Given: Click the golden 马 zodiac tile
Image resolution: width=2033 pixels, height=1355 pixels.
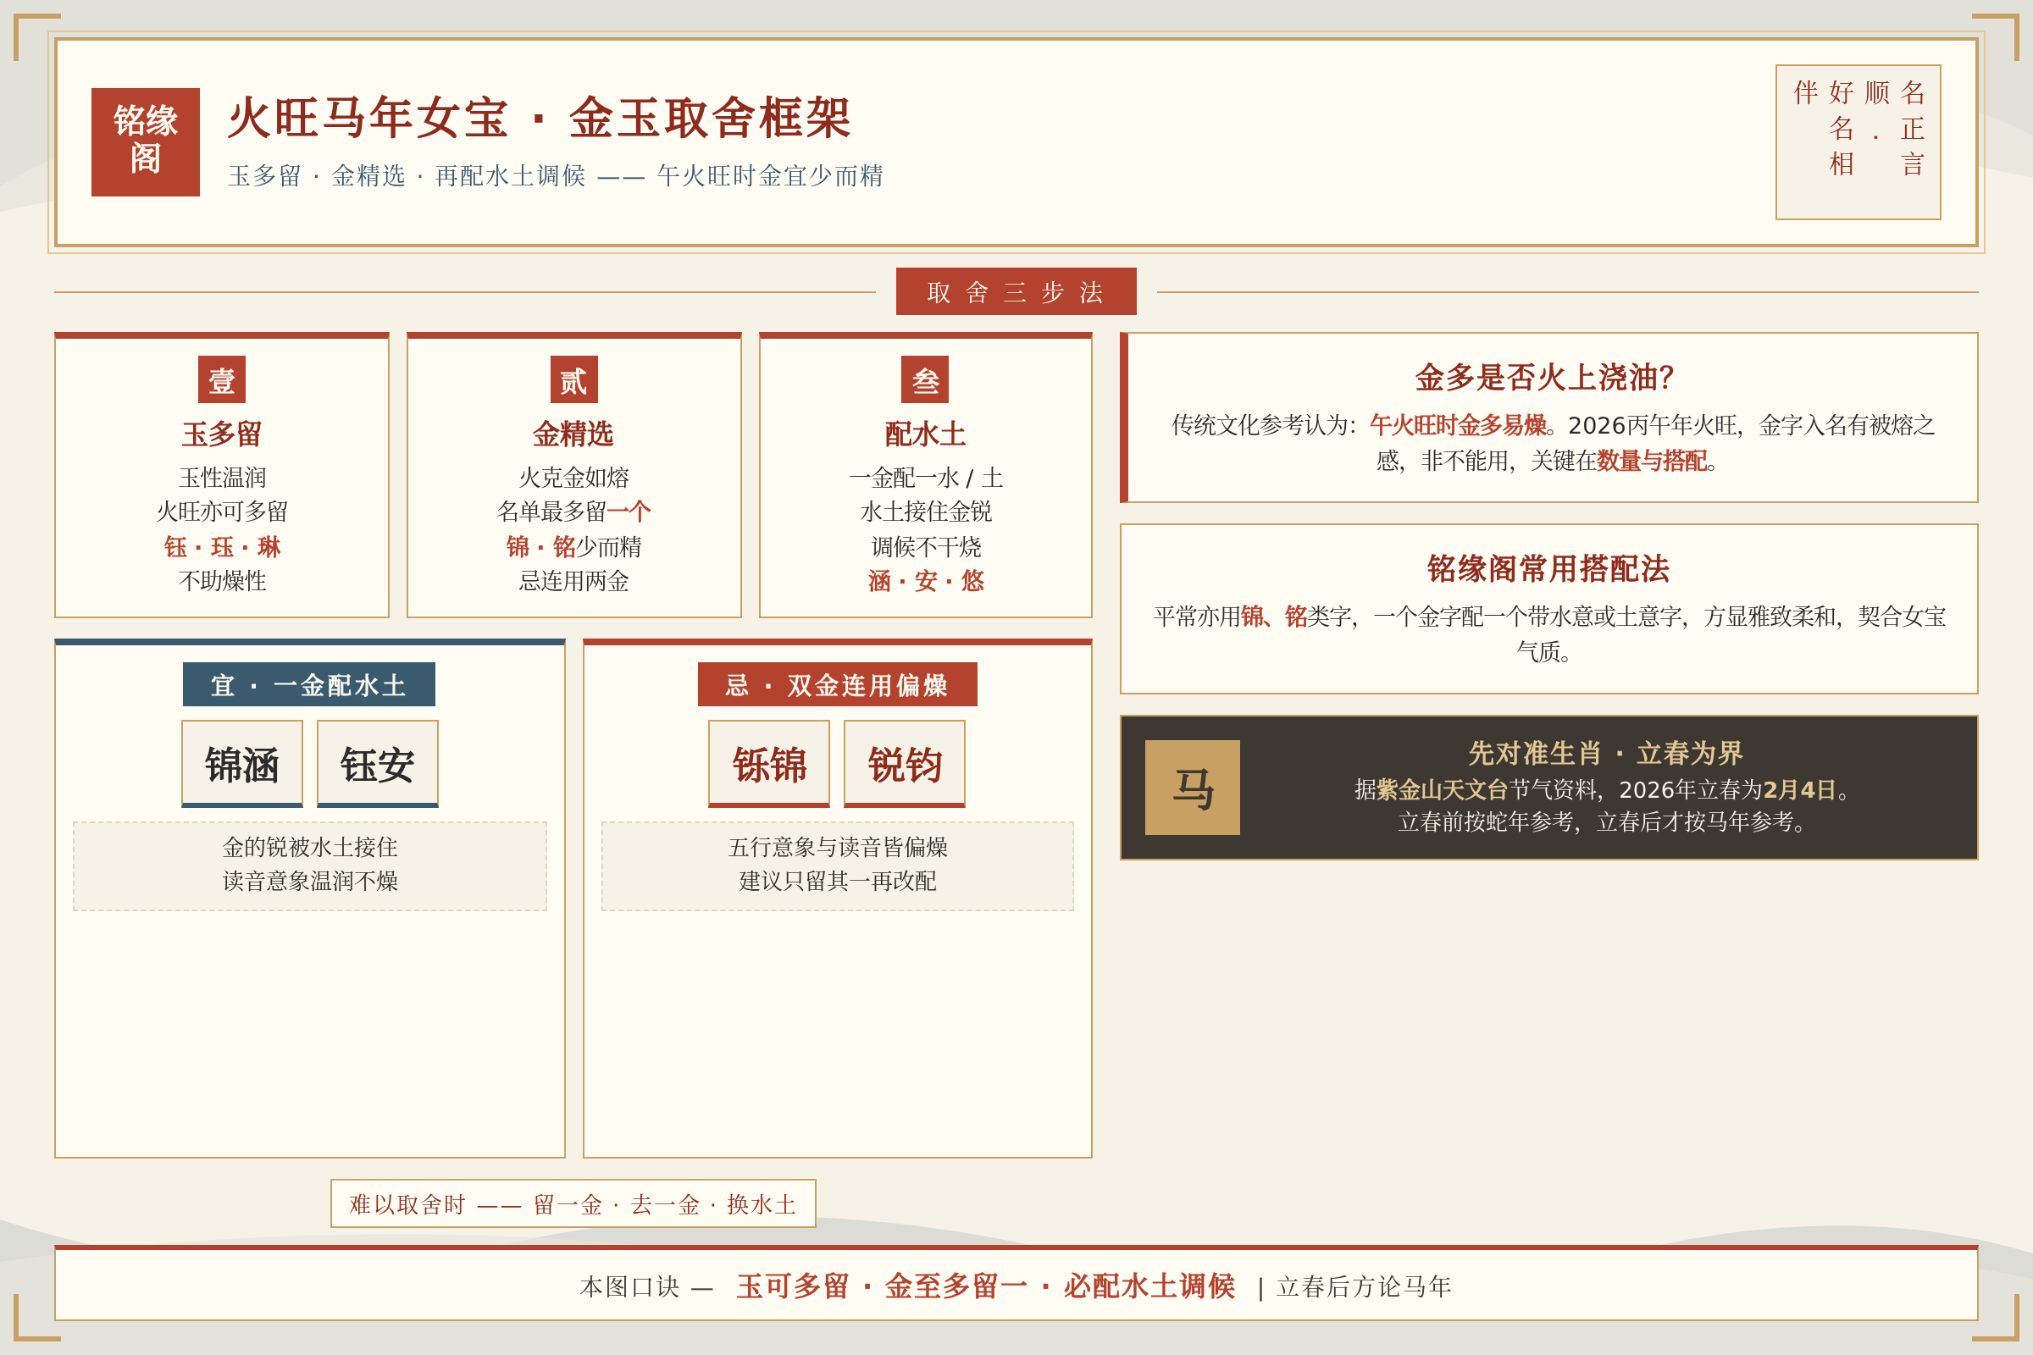Looking at the screenshot, I should tap(1192, 788).
